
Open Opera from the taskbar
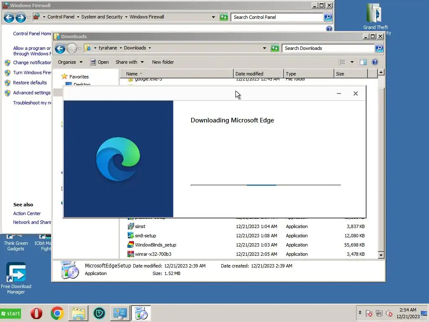[36, 313]
